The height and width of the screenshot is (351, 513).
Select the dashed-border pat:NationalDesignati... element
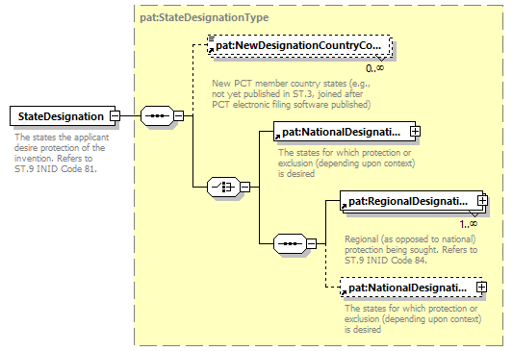[411, 288]
